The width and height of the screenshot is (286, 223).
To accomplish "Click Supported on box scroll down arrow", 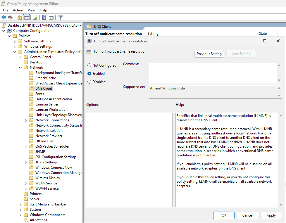I will [279, 95].
